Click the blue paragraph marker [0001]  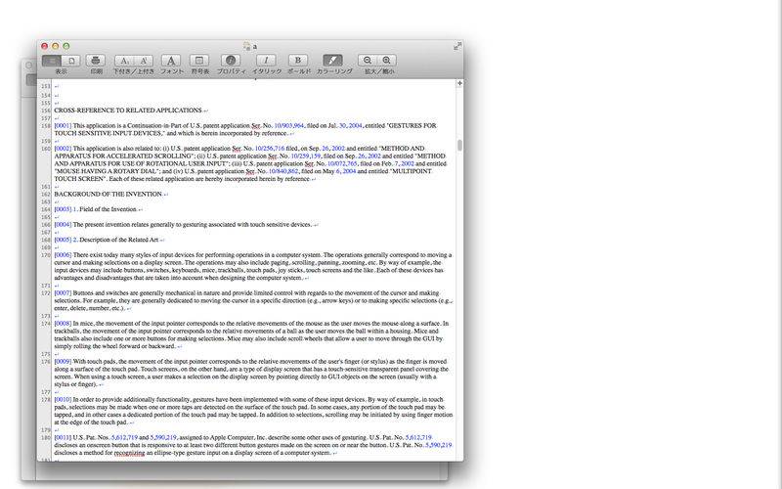tap(63, 126)
